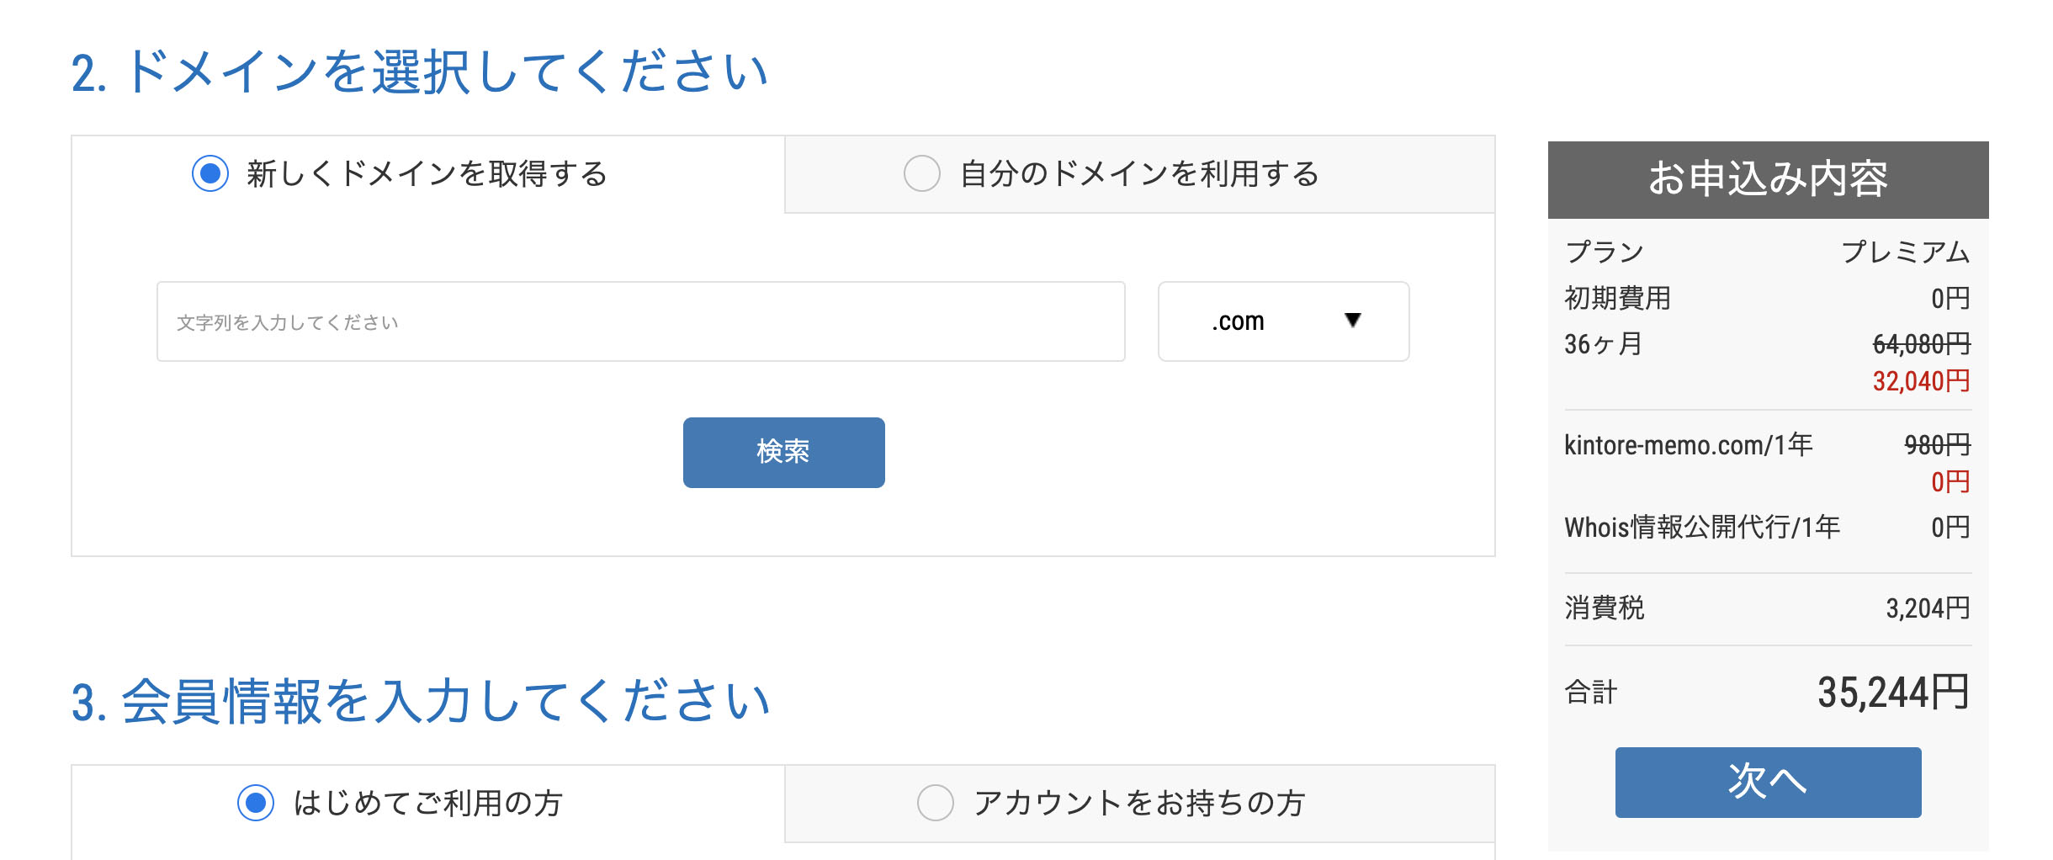The height and width of the screenshot is (860, 2053).
Task: Click the struck-through 64,080円 price
Action: click(1921, 343)
